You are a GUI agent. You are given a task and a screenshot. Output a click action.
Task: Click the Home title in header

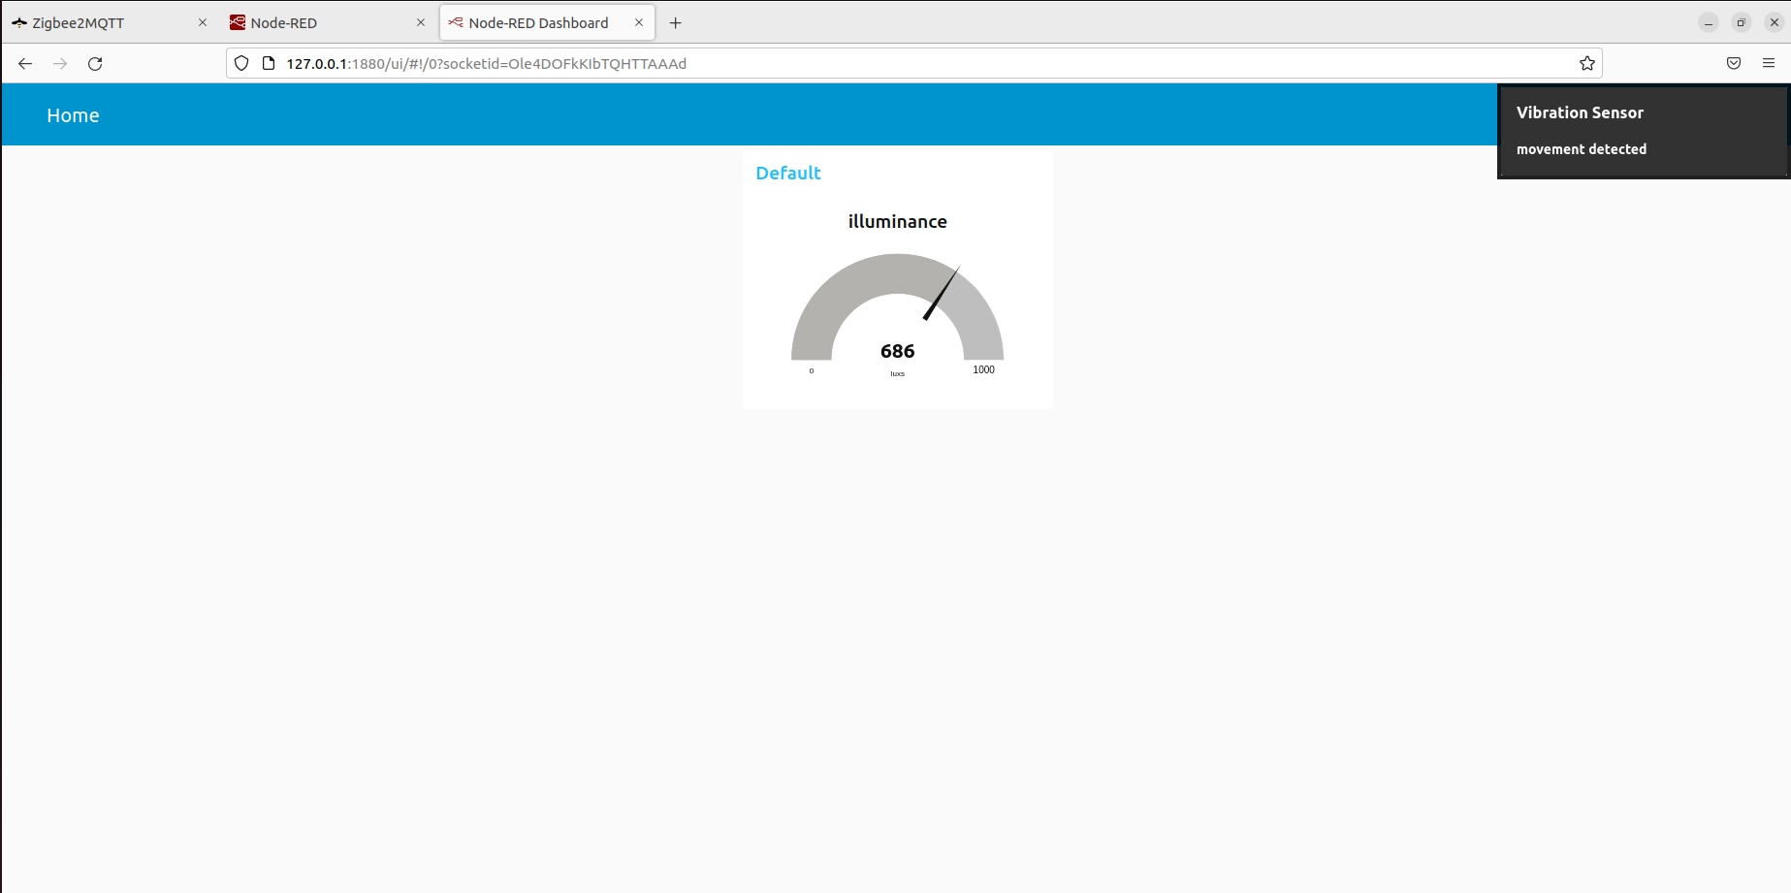click(73, 115)
